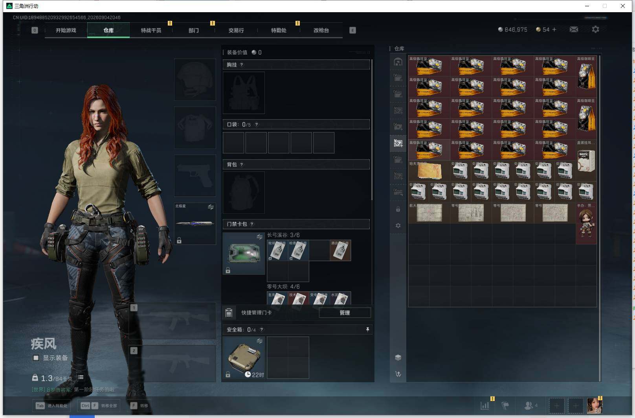Click the 管理 button for door cards

click(x=345, y=313)
